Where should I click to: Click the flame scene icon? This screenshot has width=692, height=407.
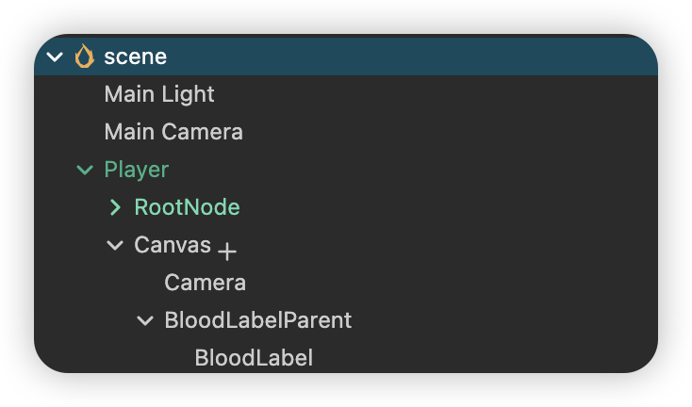tap(85, 57)
